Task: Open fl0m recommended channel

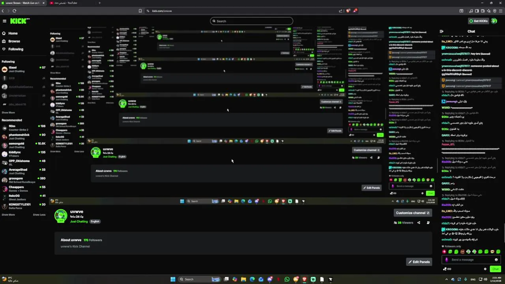Action: coord(24,128)
